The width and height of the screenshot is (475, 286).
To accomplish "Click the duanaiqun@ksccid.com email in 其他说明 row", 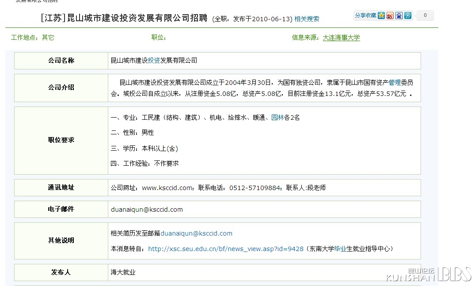I will [x=196, y=233].
